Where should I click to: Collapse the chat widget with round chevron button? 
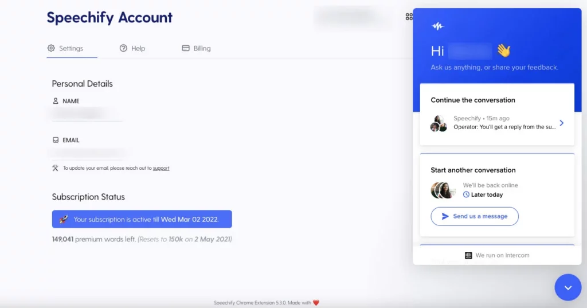point(568,287)
